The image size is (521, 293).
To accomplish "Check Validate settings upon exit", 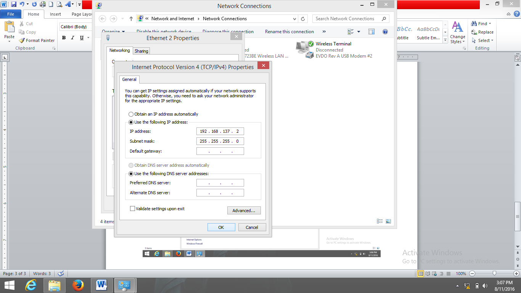I will point(132,208).
